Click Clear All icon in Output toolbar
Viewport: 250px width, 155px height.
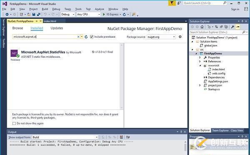(121, 137)
